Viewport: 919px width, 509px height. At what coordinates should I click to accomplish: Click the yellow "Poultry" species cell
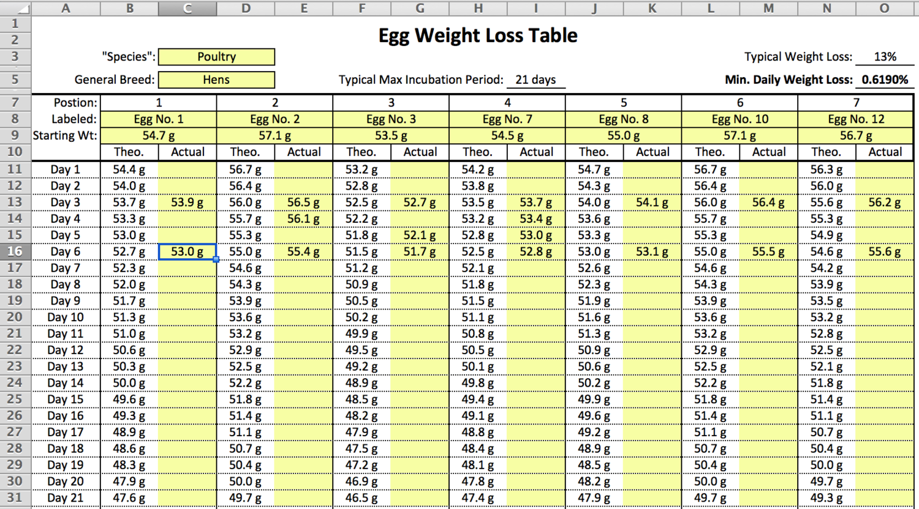(216, 57)
